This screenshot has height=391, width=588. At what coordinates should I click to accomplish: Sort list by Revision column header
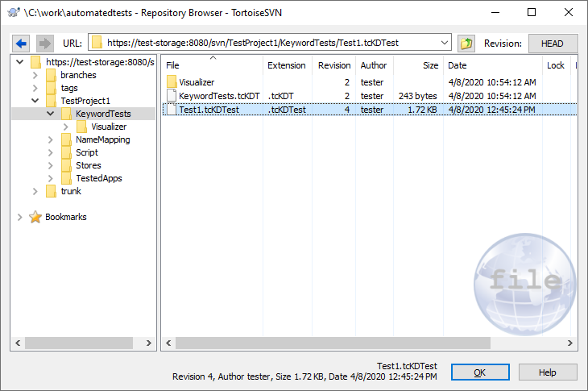coord(333,65)
